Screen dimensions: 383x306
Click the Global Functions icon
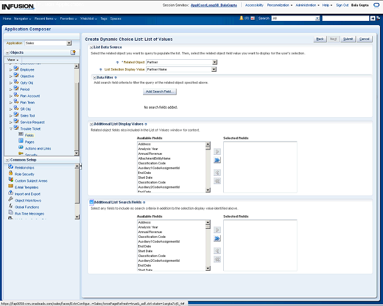[x=11, y=207]
